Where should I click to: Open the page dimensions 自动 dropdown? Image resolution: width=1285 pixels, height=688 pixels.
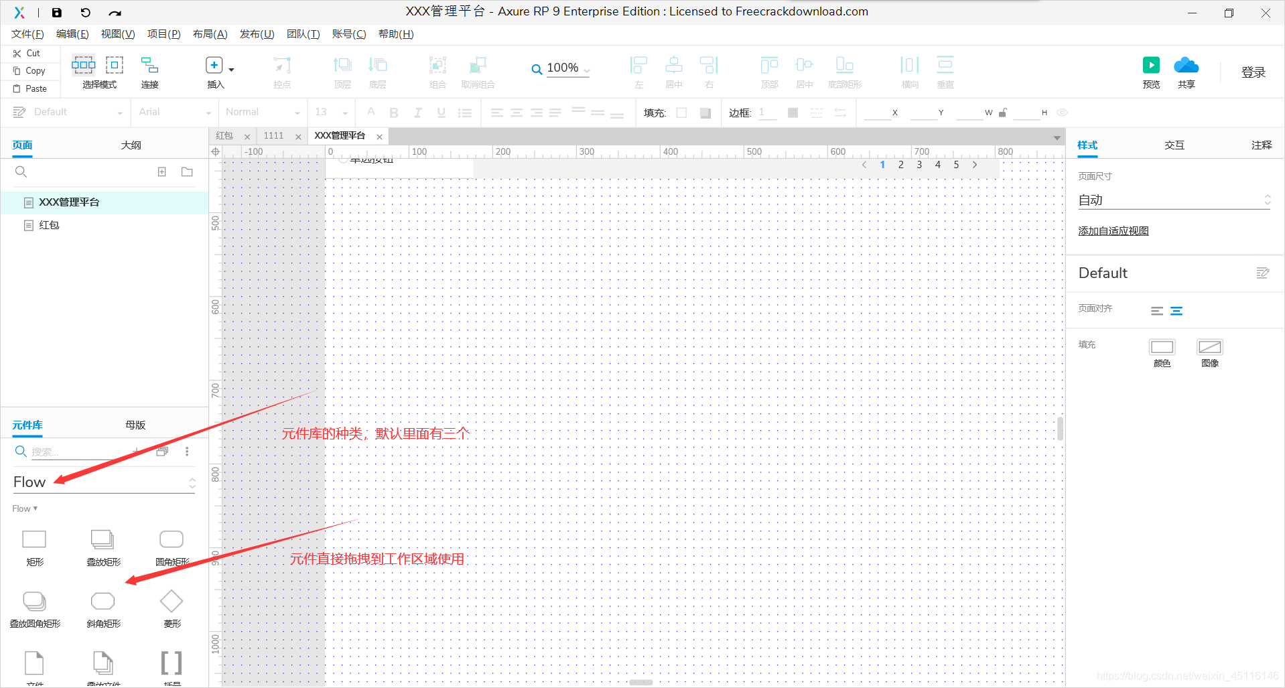[x=1174, y=200]
